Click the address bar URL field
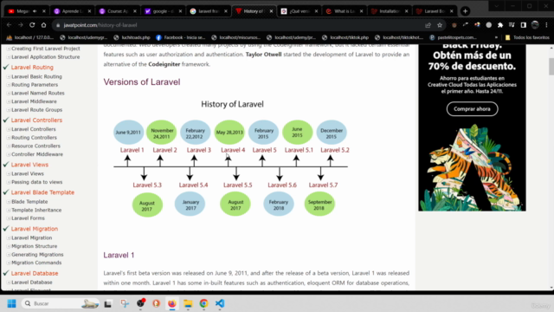 (241, 25)
